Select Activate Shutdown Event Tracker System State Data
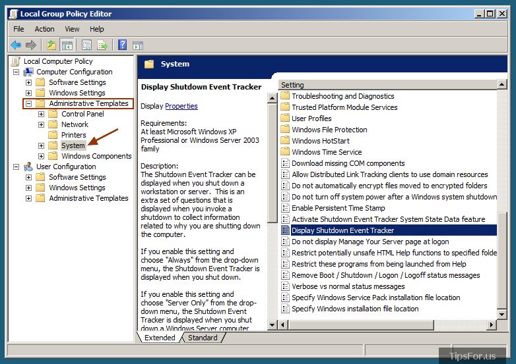Screen dimensions: 516x364 click(x=388, y=219)
